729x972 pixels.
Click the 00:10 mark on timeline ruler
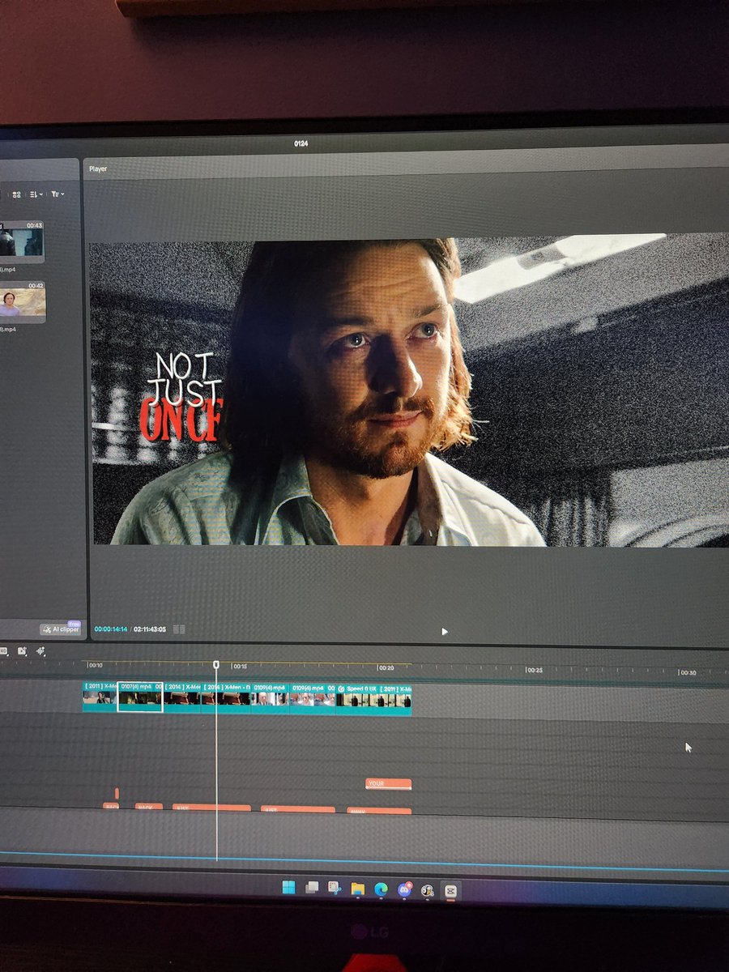(x=96, y=666)
